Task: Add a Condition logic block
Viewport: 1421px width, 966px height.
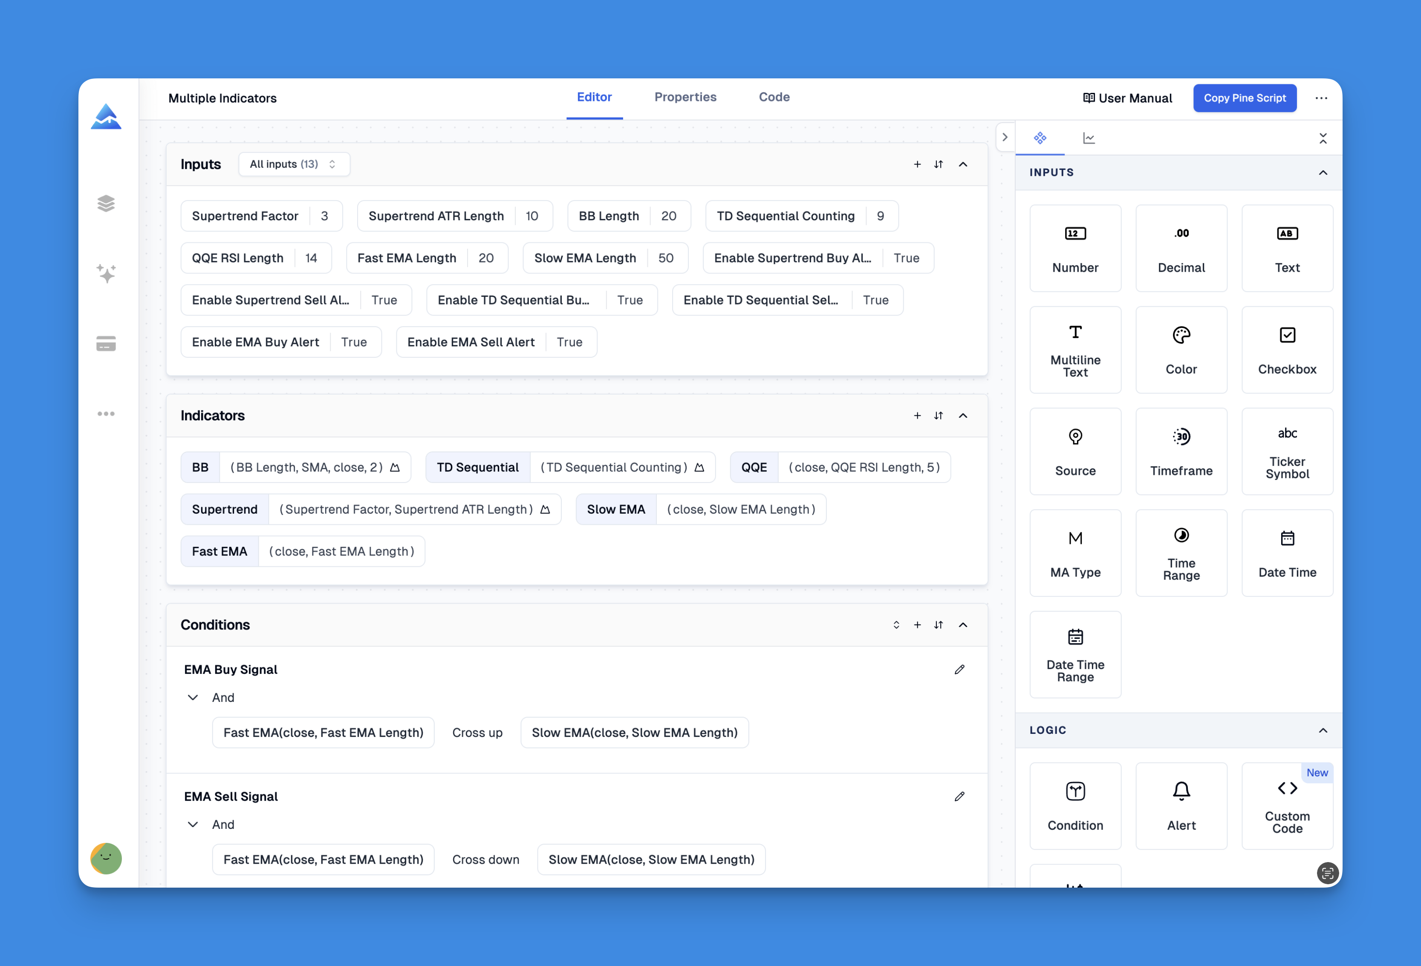Action: tap(1075, 806)
